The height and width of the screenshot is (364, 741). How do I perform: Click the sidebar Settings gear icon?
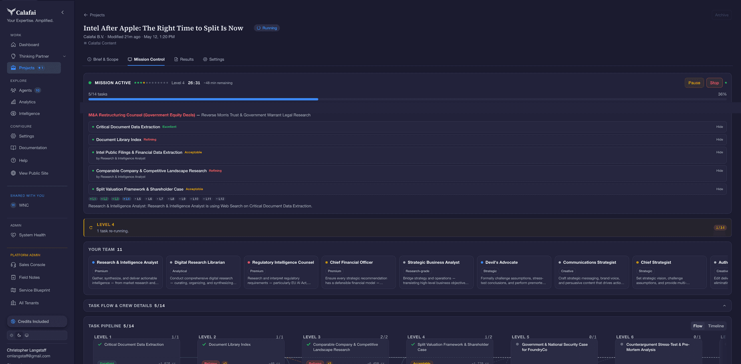14,136
